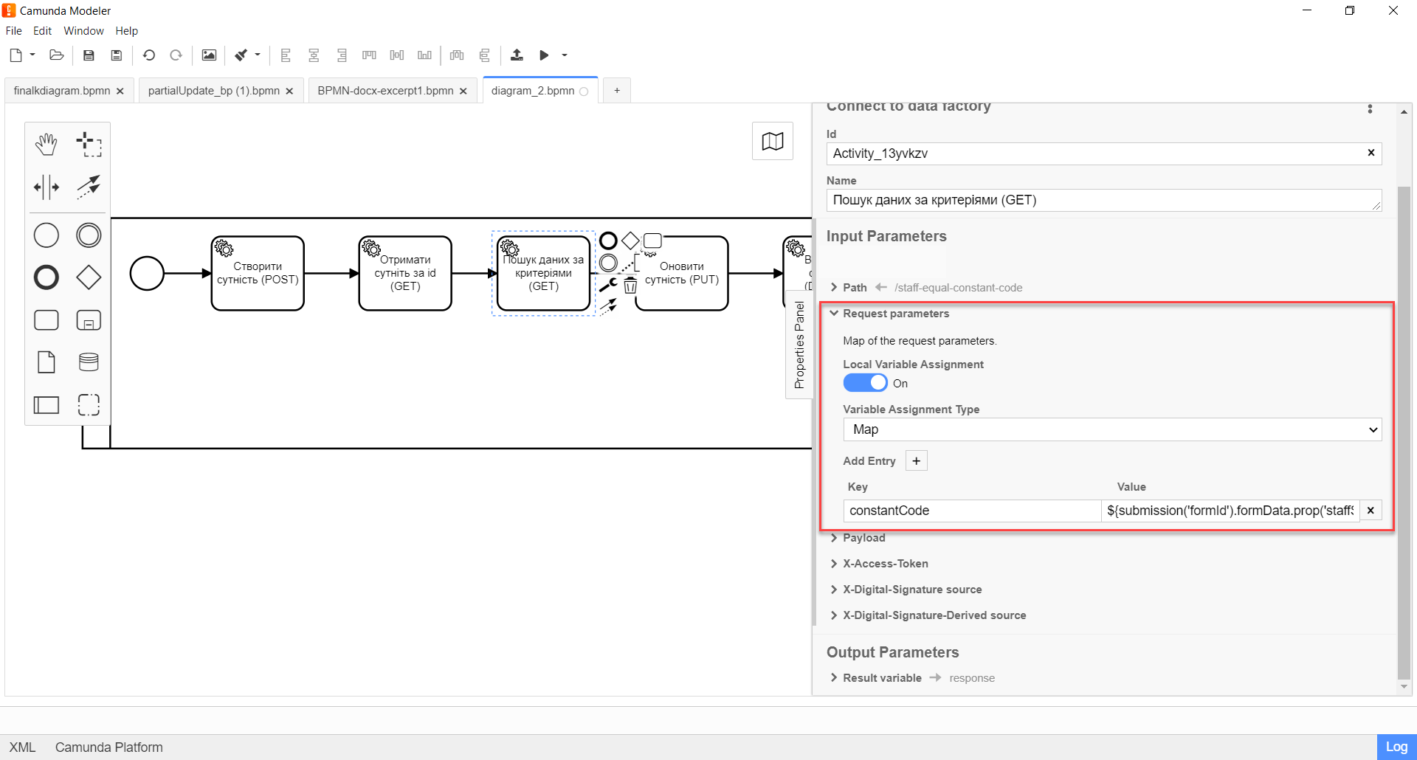
Task: Expand the Payload section
Action: [863, 538]
